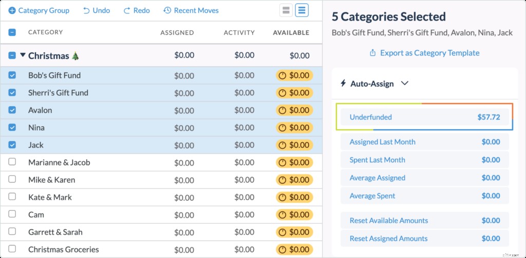Click the Undo arrow icon
Image resolution: width=526 pixels, height=258 pixels.
click(86, 10)
